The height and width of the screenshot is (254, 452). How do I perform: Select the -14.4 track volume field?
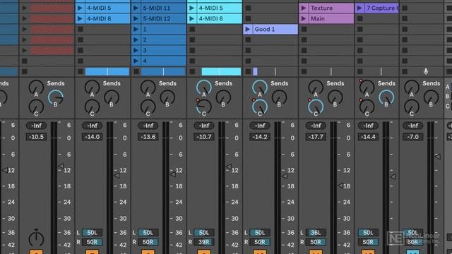(x=368, y=137)
